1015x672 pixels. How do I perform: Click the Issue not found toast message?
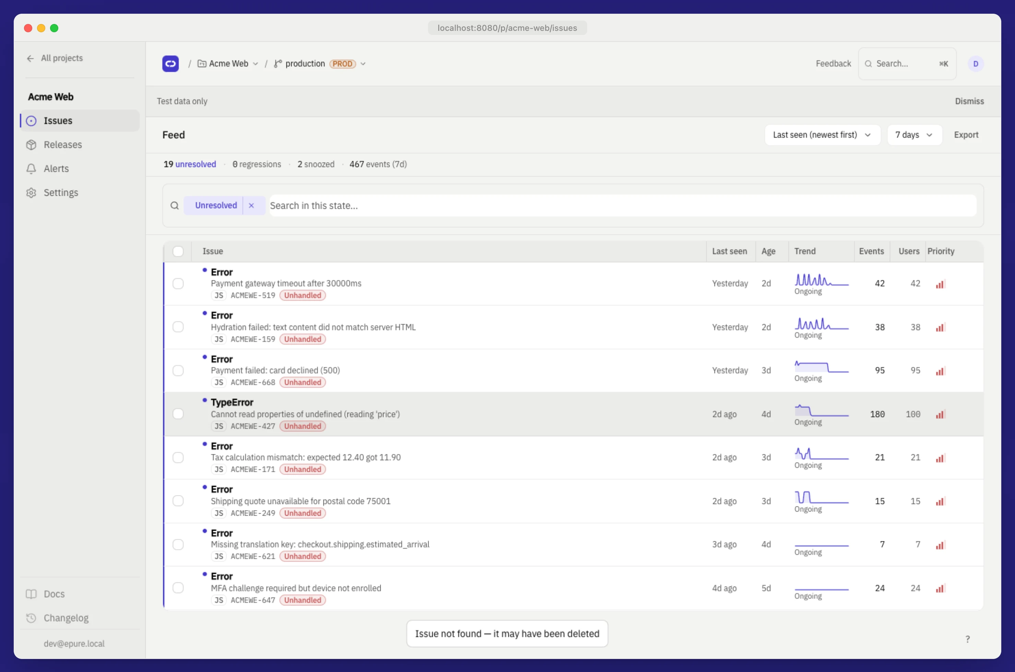click(507, 634)
